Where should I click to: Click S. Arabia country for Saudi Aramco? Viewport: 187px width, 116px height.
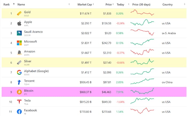[169, 33]
